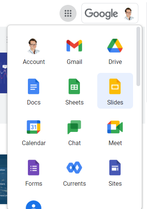Open the Docs app icon
The width and height of the screenshot is (147, 209).
click(34, 86)
